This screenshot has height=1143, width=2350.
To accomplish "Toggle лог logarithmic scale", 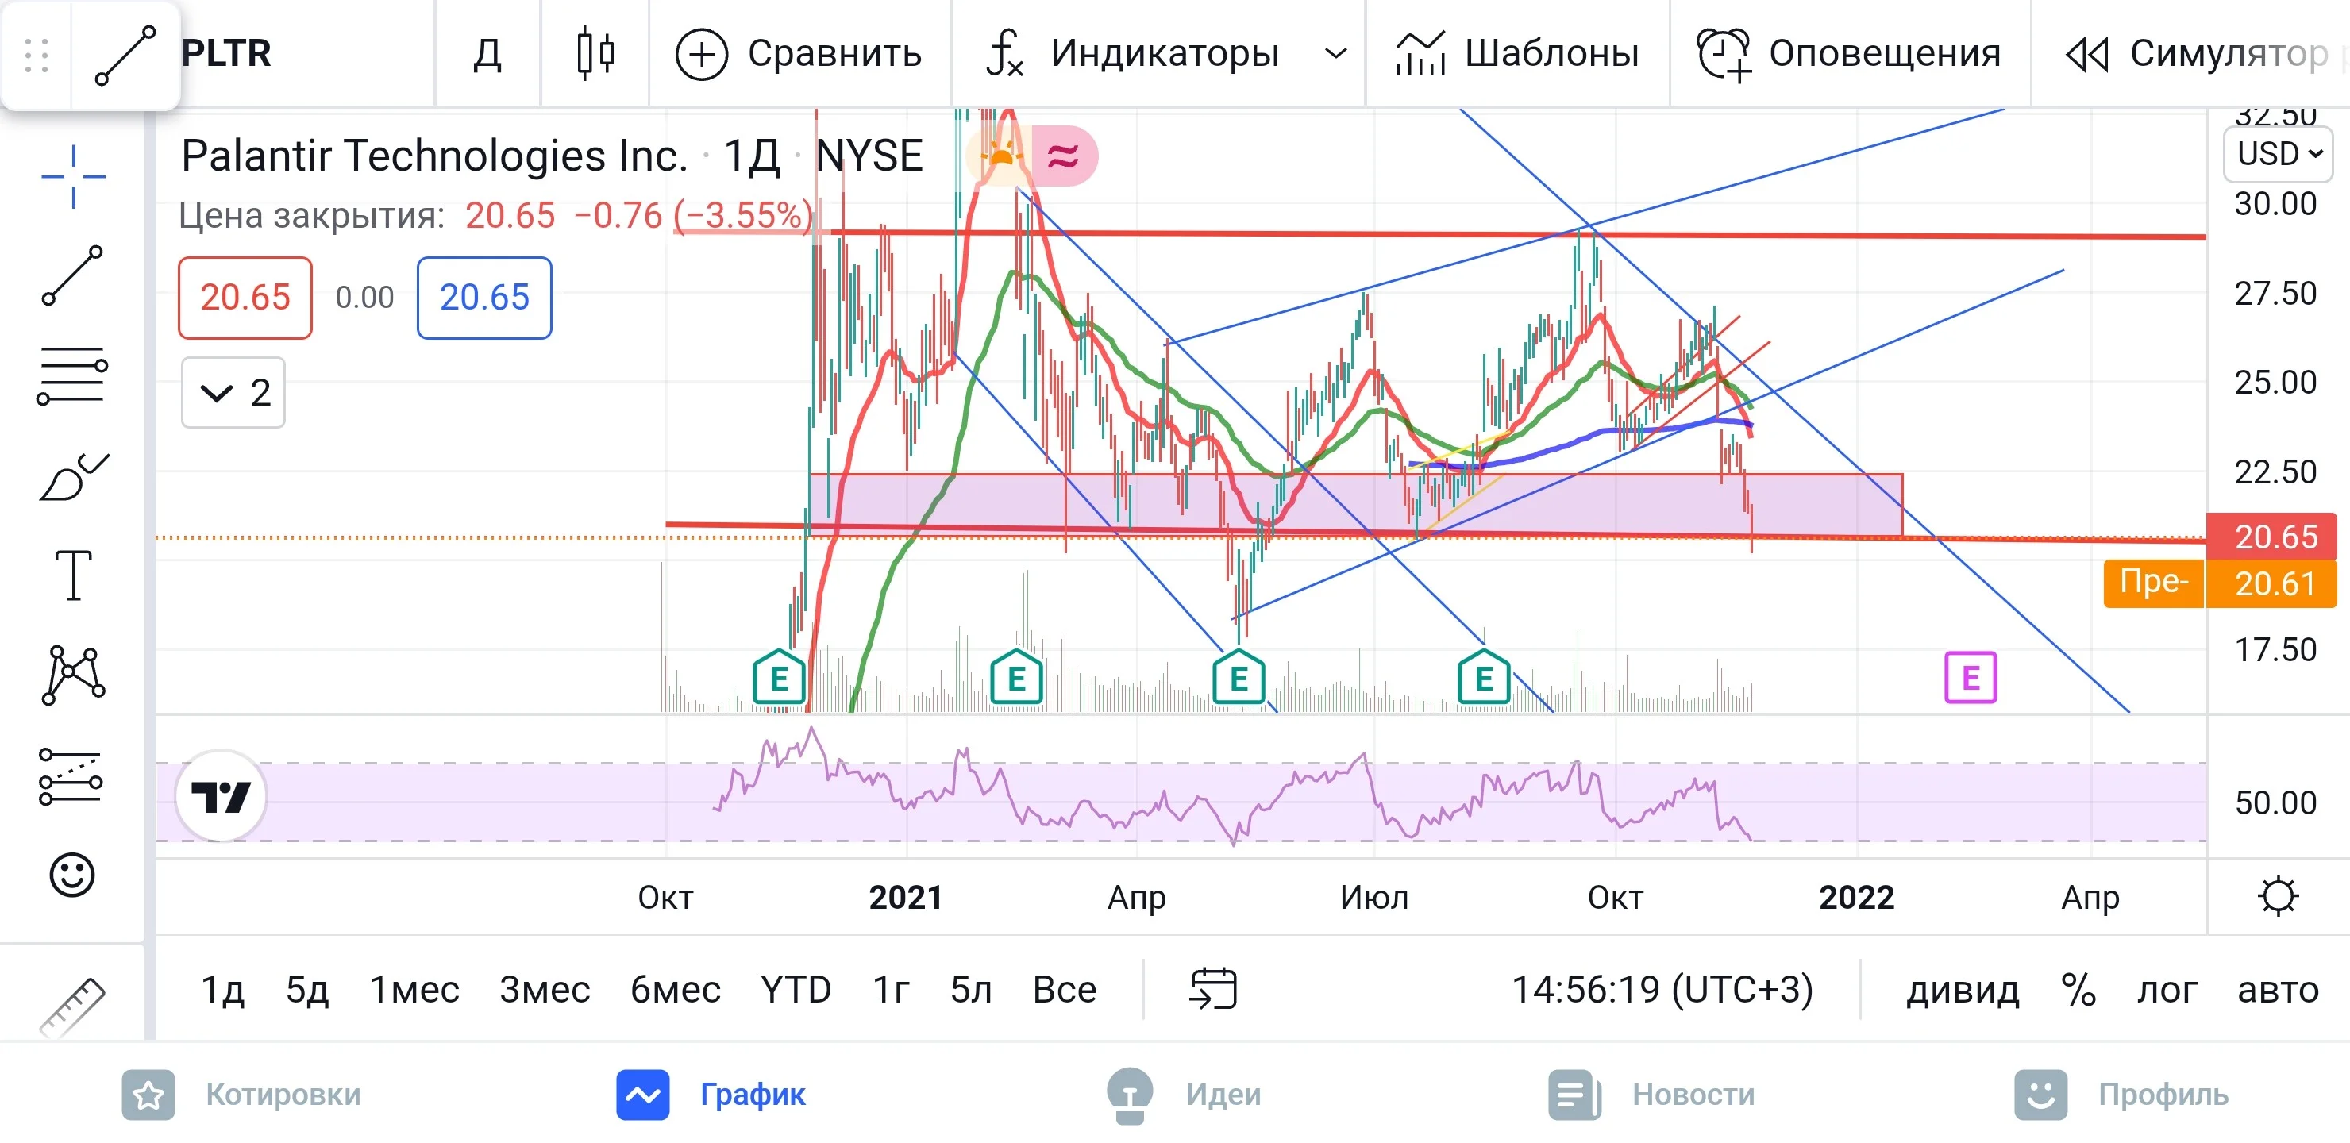I will point(2167,989).
